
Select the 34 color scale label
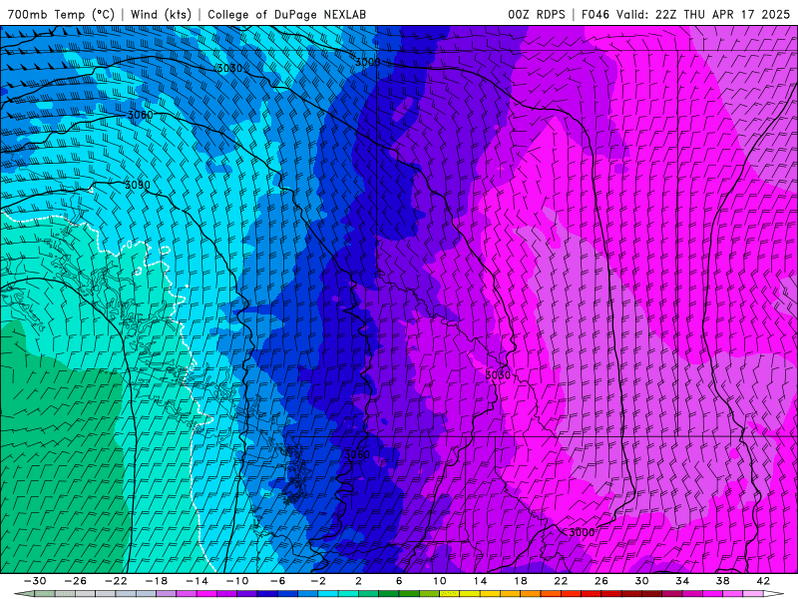(x=682, y=581)
